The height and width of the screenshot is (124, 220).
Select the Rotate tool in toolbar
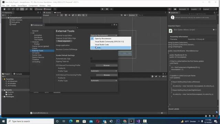pos(13,9)
